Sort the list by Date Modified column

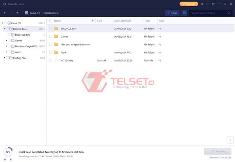pyautogui.click(x=122, y=20)
